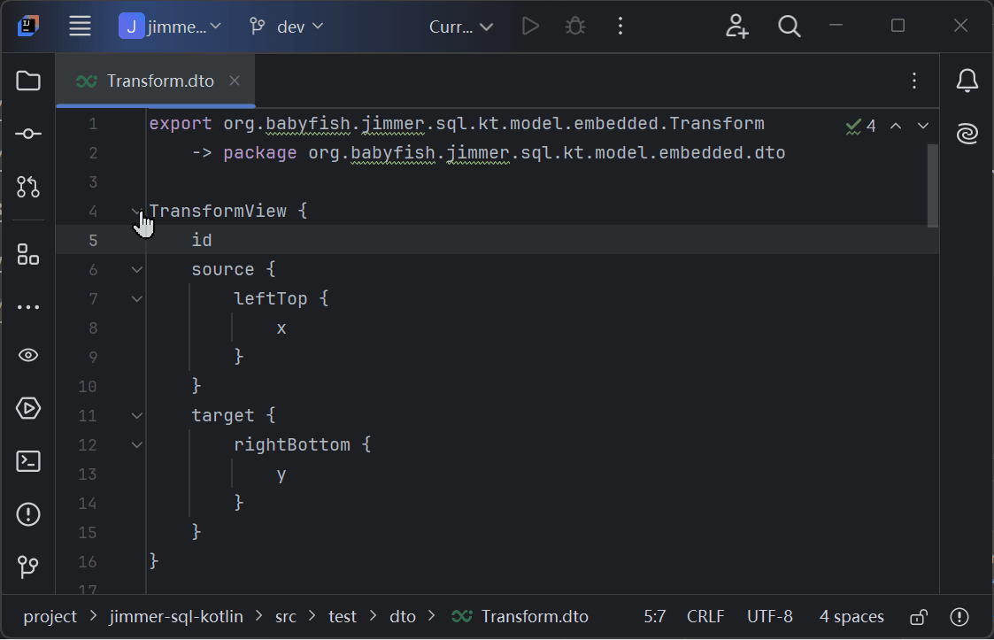Screen dimensions: 994x640
Task: Click 'rightBottom' text on line 12
Action: coord(291,444)
